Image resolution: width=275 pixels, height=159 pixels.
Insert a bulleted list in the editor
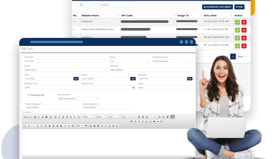click(29, 126)
